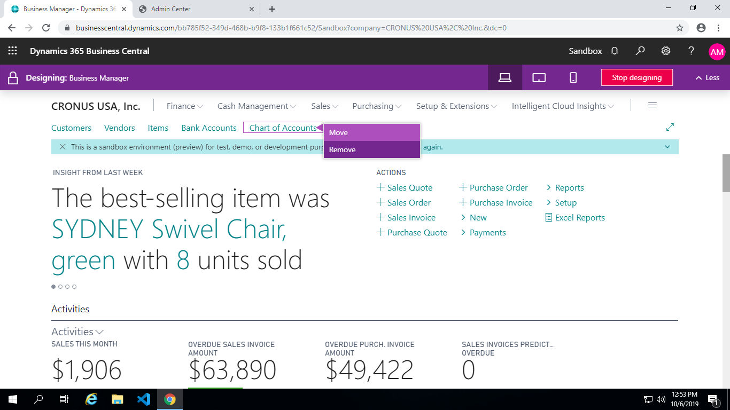
Task: Click the Stop designing button
Action: [637, 77]
